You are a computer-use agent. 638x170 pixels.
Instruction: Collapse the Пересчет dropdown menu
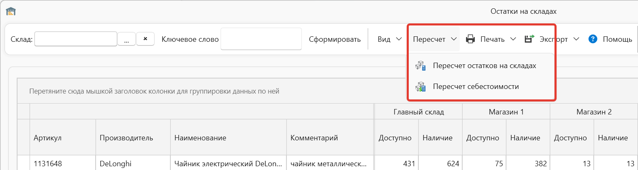point(434,39)
